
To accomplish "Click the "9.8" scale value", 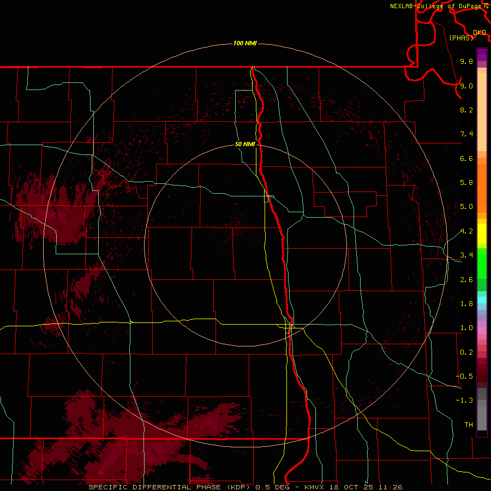I will [x=466, y=61].
